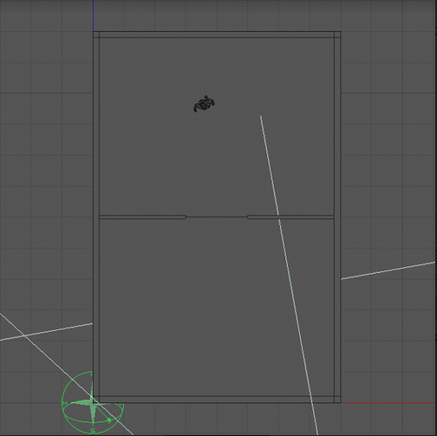
Task: Select the long white line crossing the room
Action: 289,275
